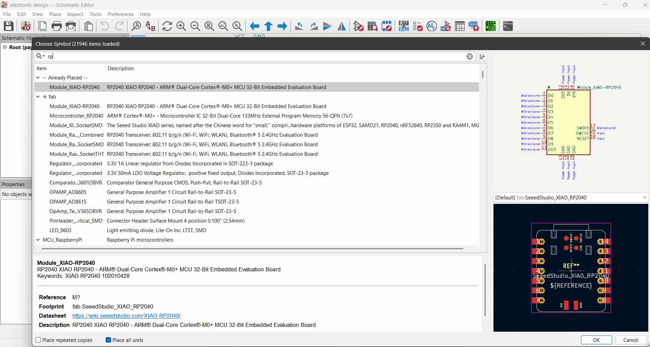The image size is (650, 347).
Task: Open Assign Footprints icon
Action: coord(446,26)
